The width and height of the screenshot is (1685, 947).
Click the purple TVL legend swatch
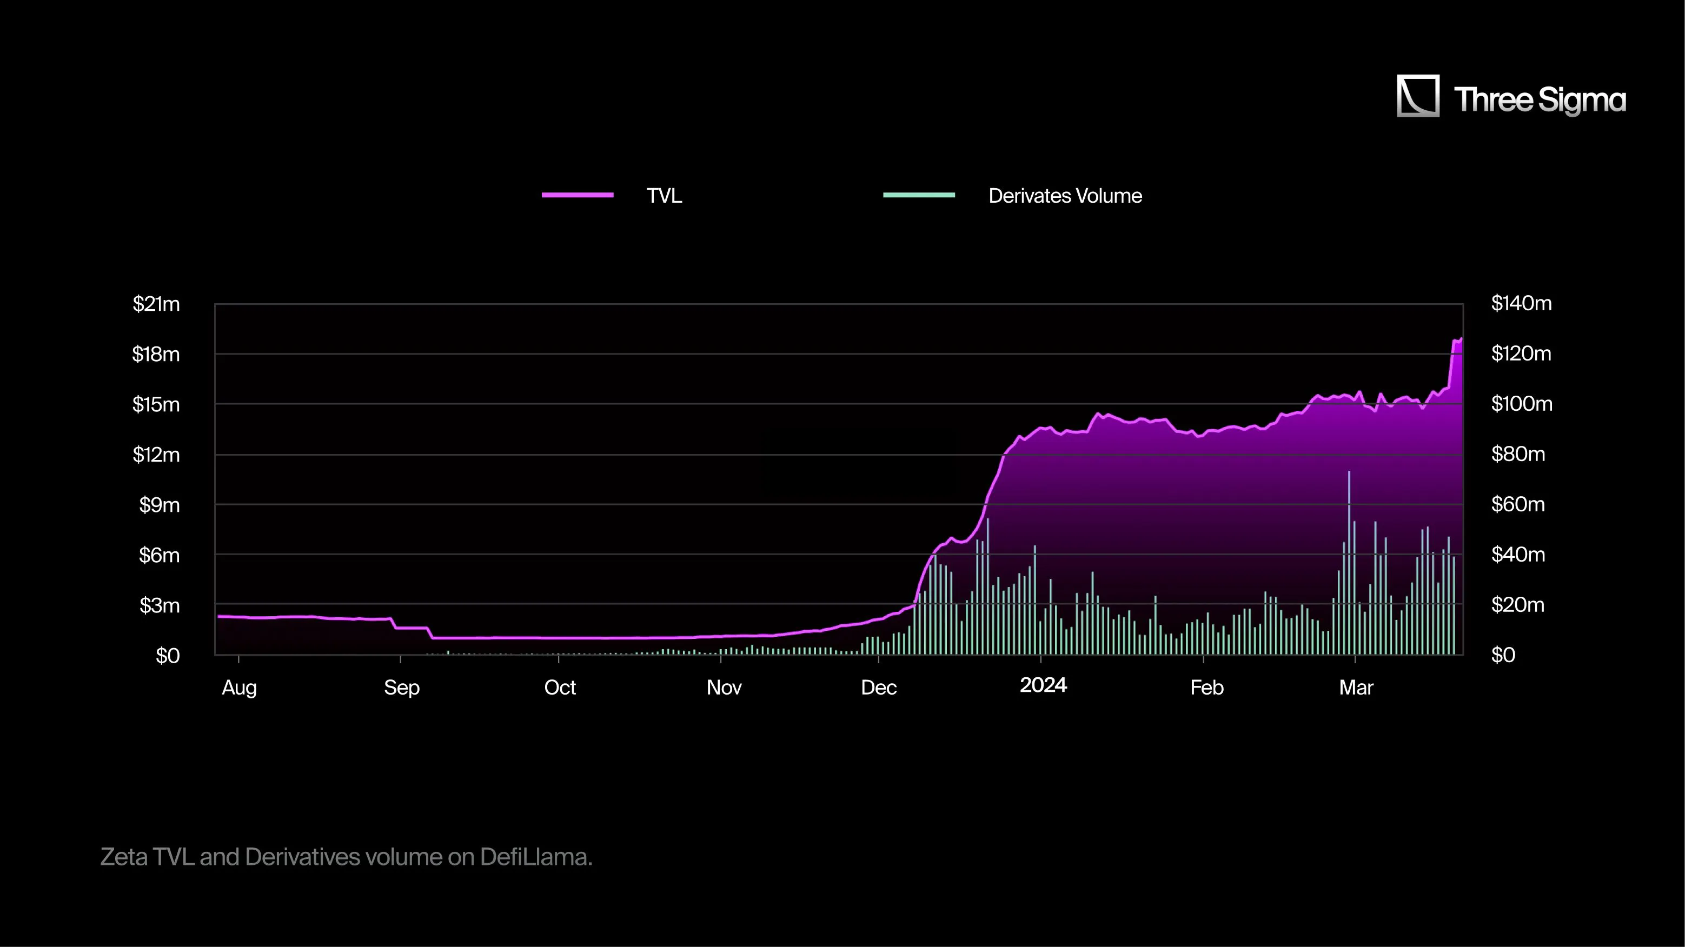tap(578, 195)
